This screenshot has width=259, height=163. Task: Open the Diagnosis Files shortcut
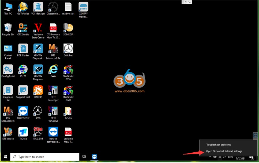point(8,93)
